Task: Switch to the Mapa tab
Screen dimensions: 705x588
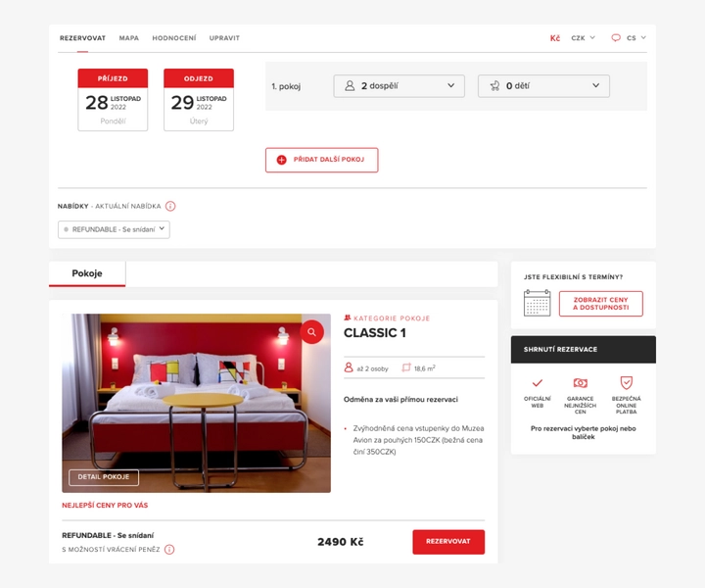Action: pos(128,38)
